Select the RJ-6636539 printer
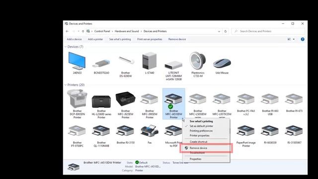 [270, 134]
